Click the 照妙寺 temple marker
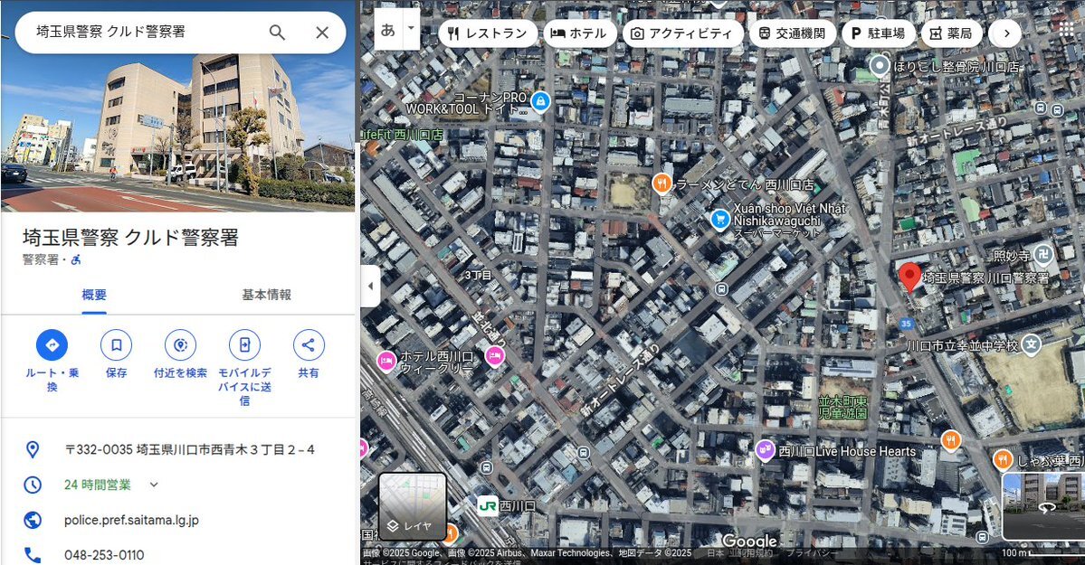 [x=1043, y=255]
